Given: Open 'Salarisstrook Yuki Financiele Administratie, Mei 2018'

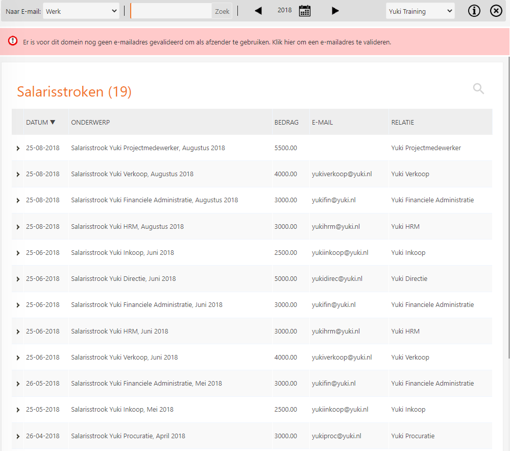Looking at the screenshot, I should point(147,383).
